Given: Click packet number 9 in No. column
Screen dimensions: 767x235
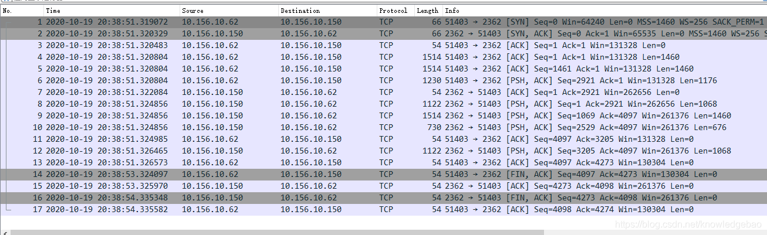Looking at the screenshot, I should [x=40, y=115].
